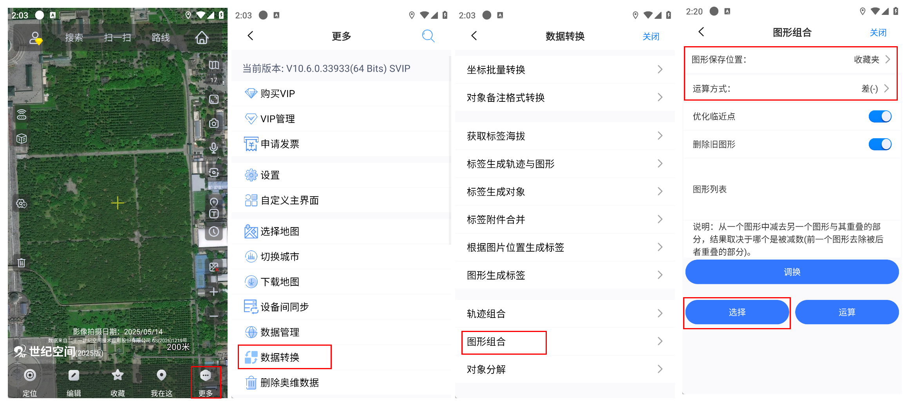
Task: Tap the 选择 select button
Action: click(x=737, y=312)
